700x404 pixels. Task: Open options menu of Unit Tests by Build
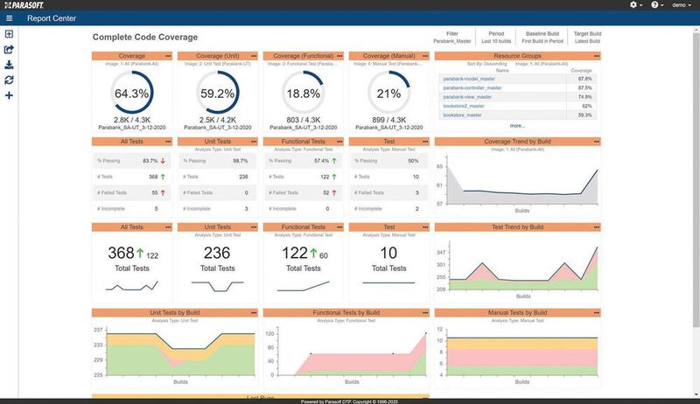[x=254, y=312]
